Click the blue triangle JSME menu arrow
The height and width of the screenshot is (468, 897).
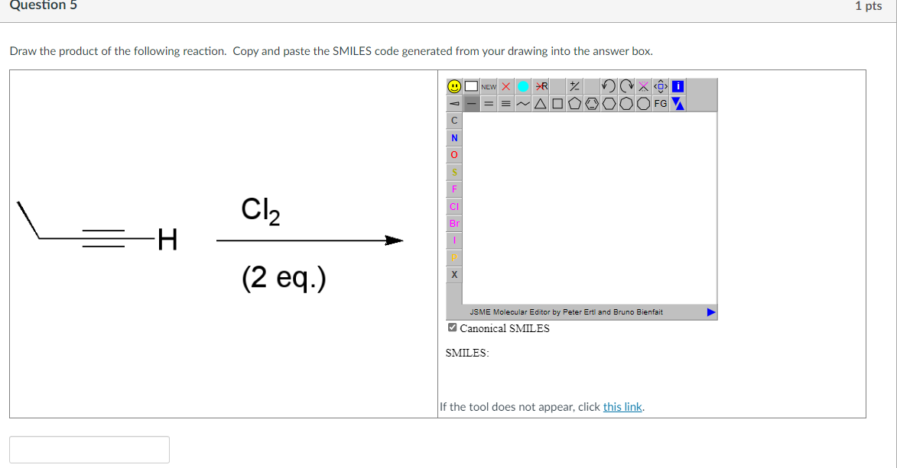point(678,103)
